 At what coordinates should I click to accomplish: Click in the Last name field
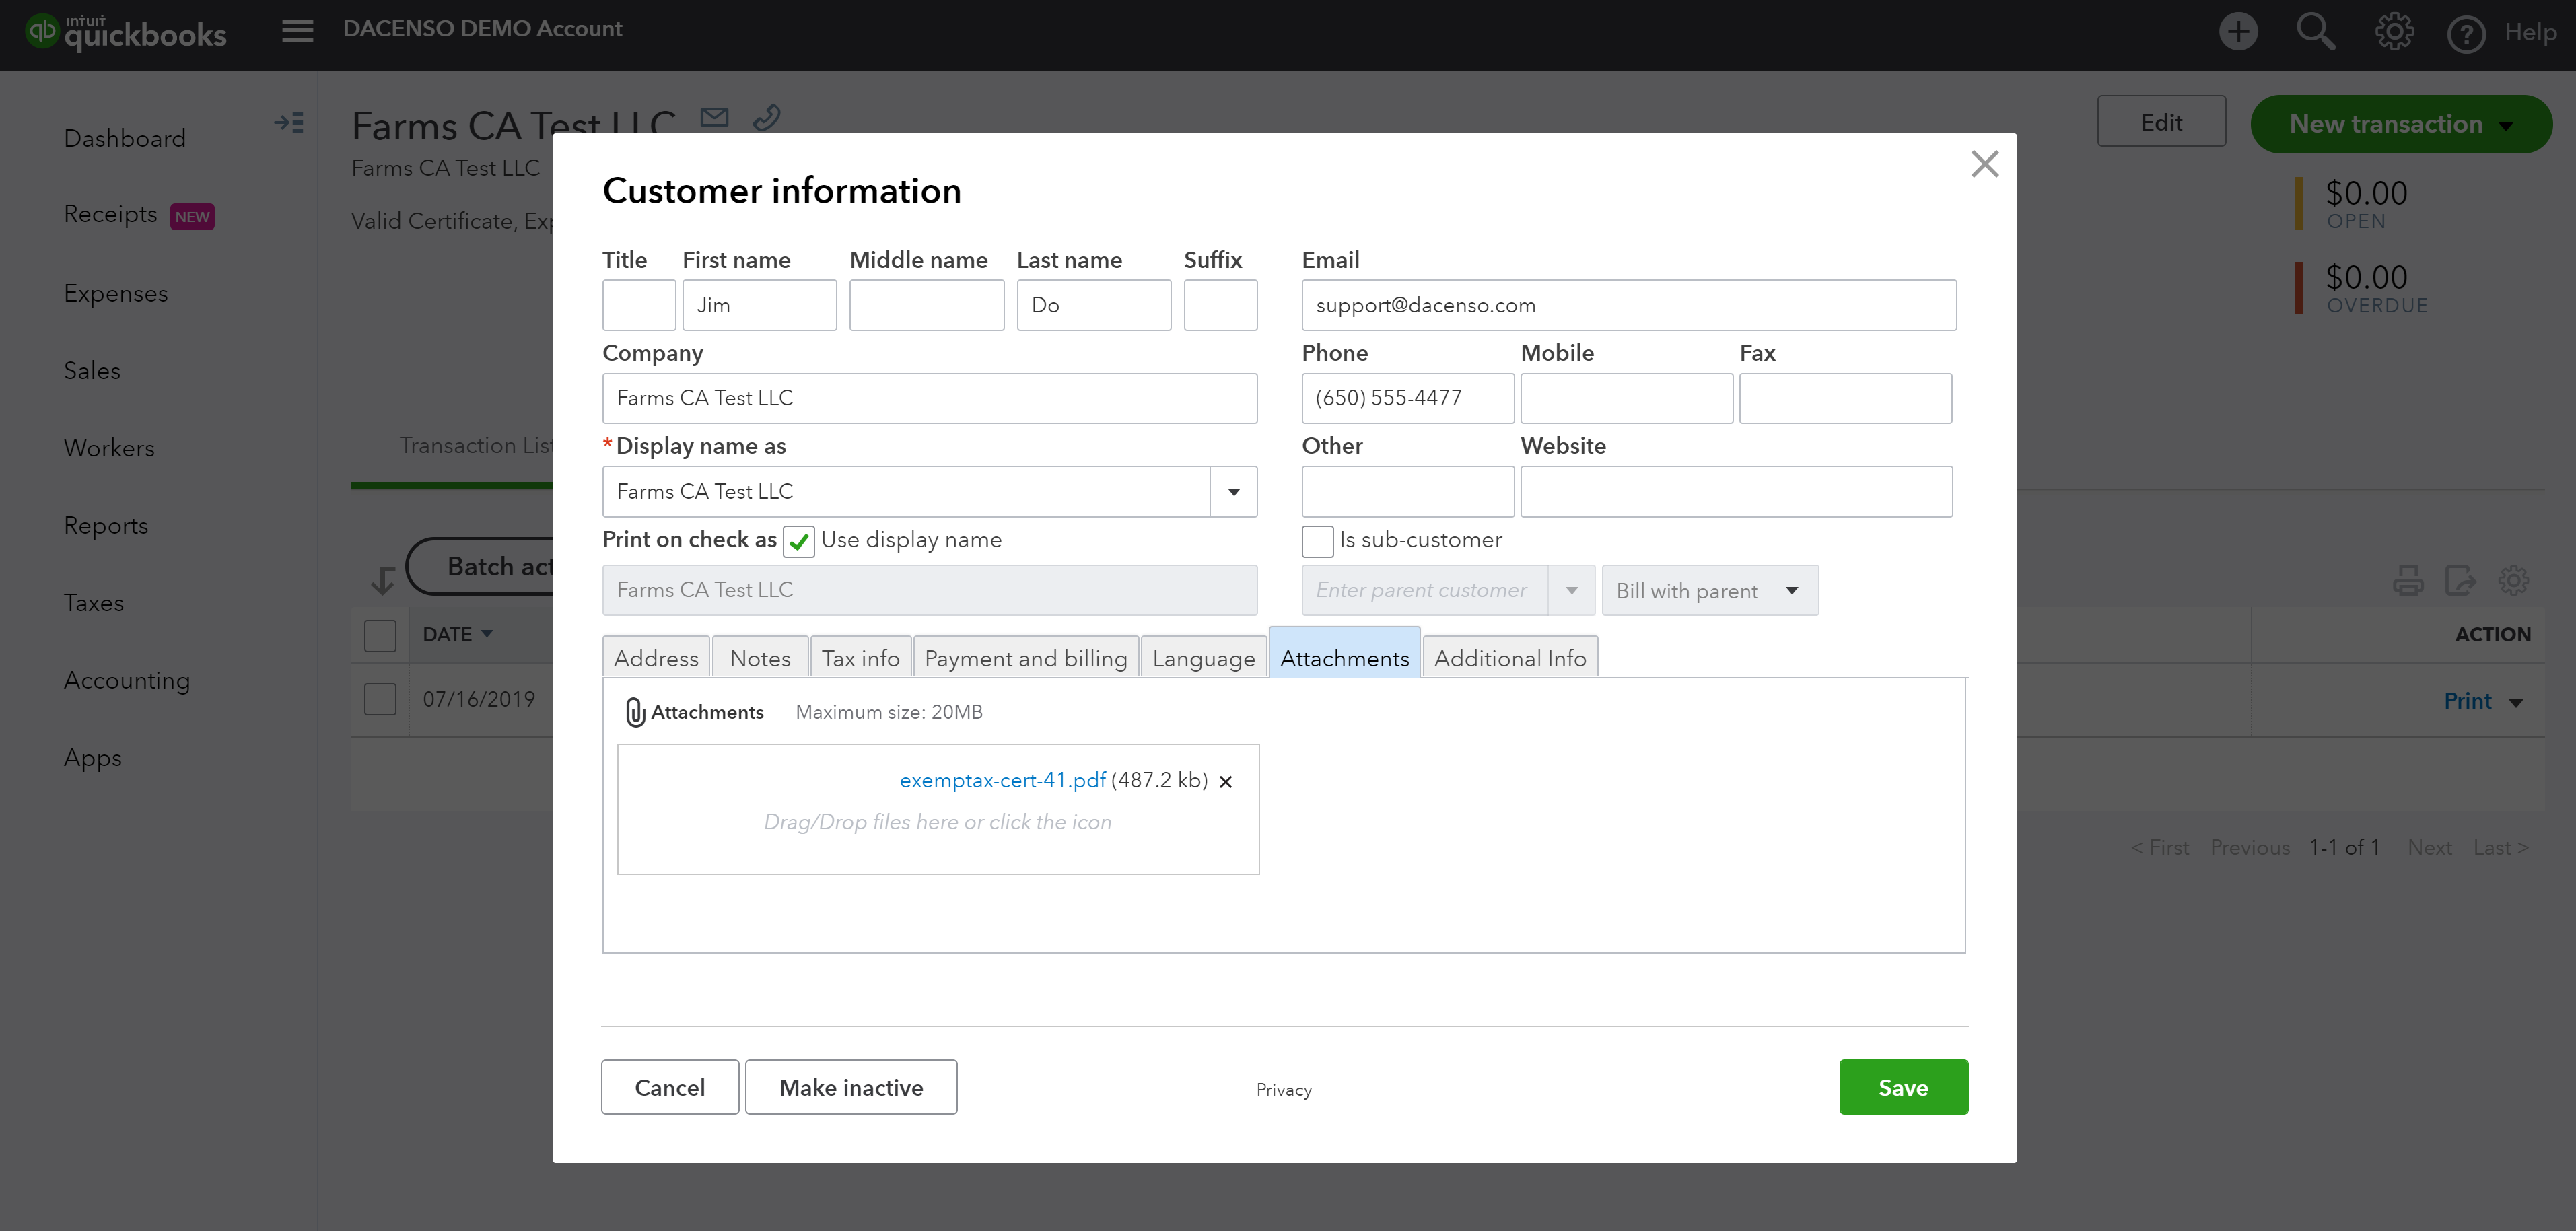[x=1093, y=305]
